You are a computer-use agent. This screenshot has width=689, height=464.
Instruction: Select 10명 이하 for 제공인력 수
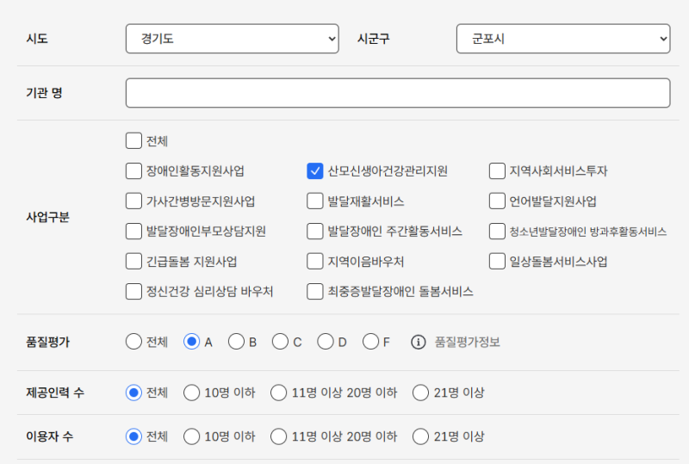click(x=191, y=393)
